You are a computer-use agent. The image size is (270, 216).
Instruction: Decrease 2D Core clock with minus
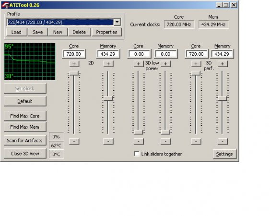coord(74,141)
